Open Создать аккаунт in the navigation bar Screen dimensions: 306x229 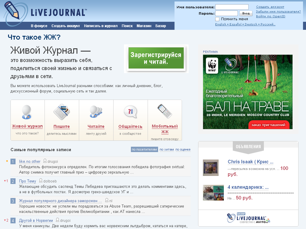pos(65,26)
